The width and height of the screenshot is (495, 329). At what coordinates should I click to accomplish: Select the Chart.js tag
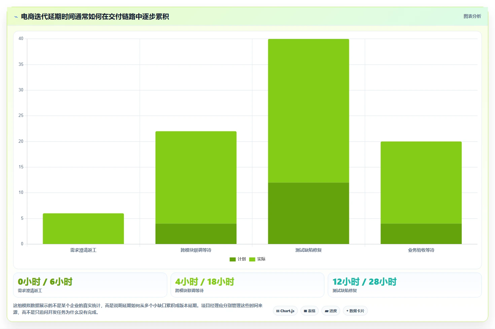(285, 311)
